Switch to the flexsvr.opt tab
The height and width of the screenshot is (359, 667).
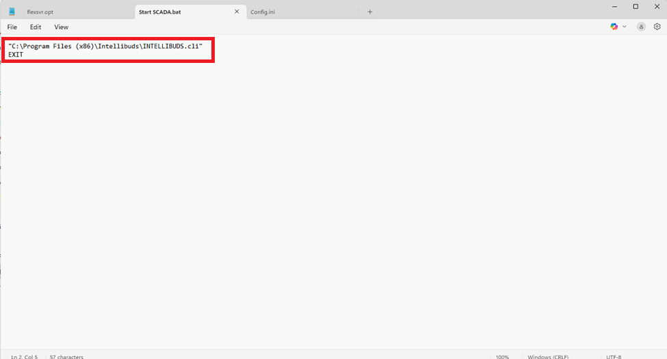(40, 12)
